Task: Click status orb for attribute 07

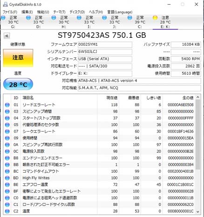Action: [x=7, y=132]
